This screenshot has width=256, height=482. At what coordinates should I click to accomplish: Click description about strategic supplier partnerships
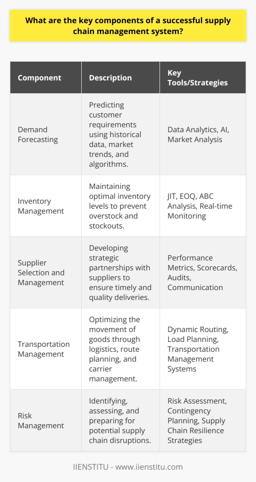[121, 272]
